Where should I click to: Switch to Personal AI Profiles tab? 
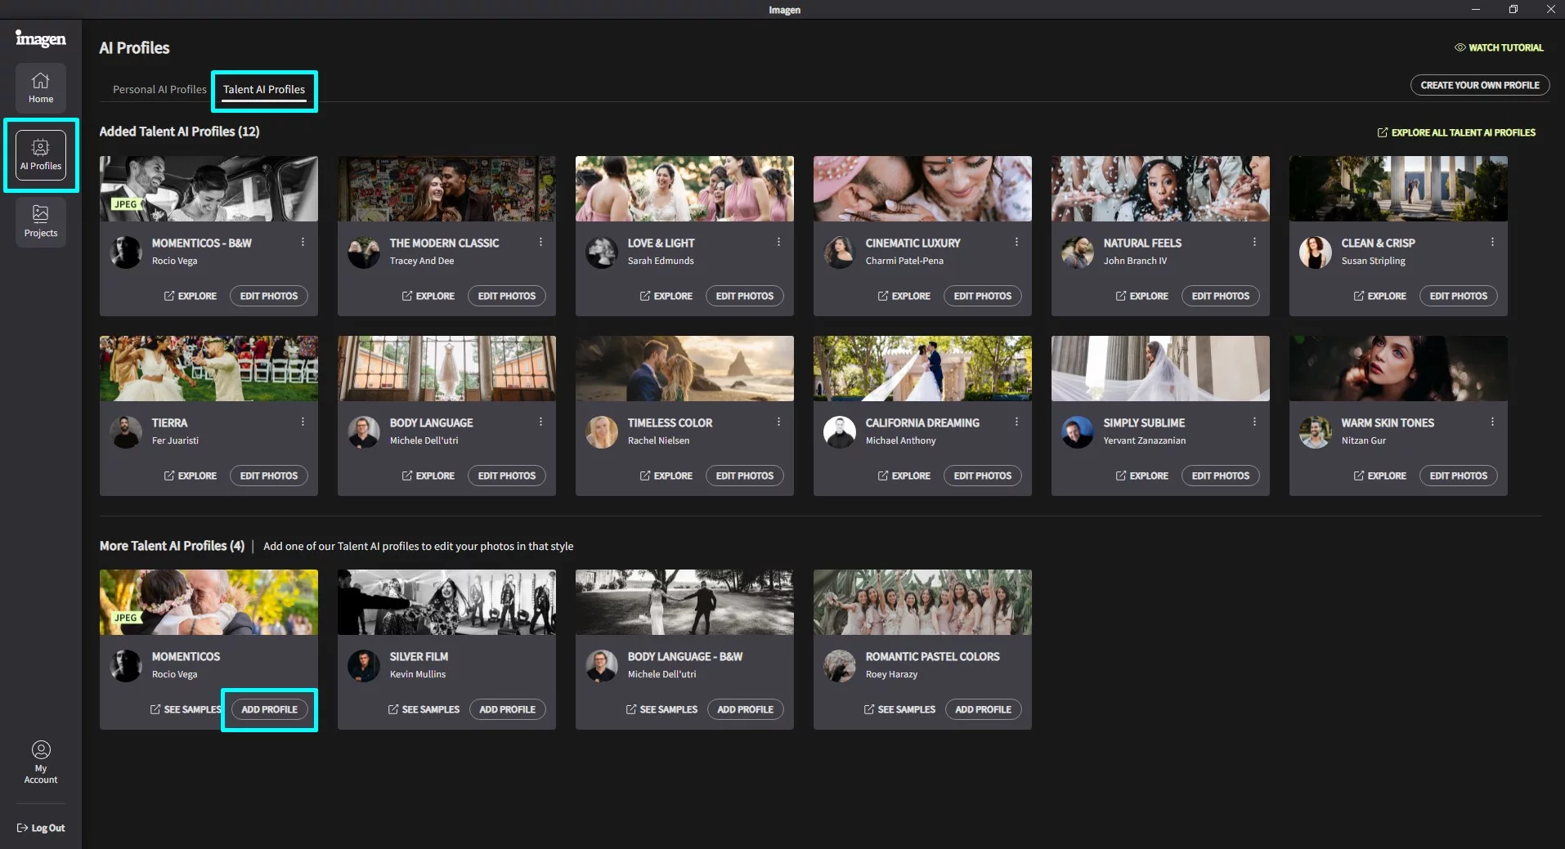coord(159,89)
